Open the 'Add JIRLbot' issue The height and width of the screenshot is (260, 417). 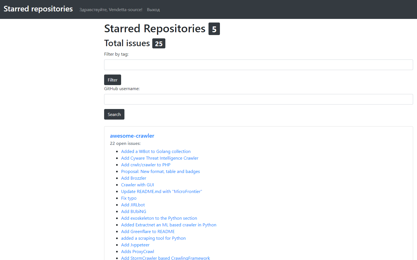click(x=133, y=205)
